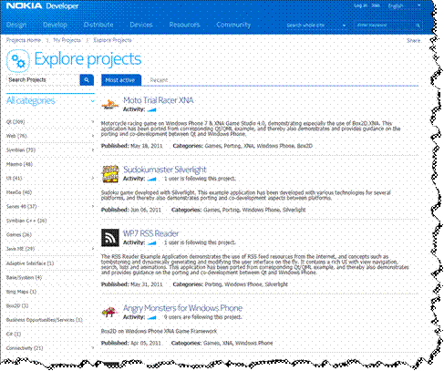Click the activity bars of Sudokumaster Silverlight
The height and width of the screenshot is (371, 444).
[x=151, y=179]
